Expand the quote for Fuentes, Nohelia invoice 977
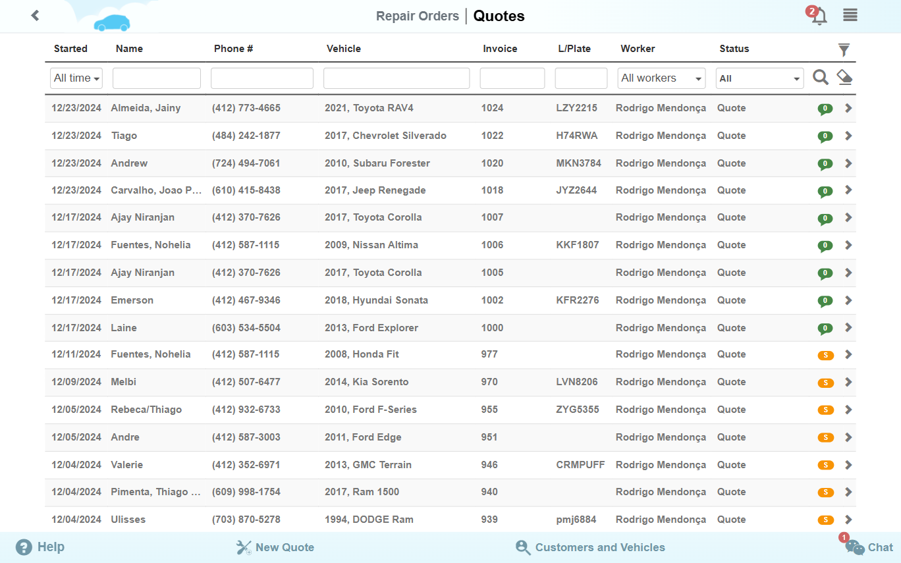The height and width of the screenshot is (563, 901). point(848,355)
